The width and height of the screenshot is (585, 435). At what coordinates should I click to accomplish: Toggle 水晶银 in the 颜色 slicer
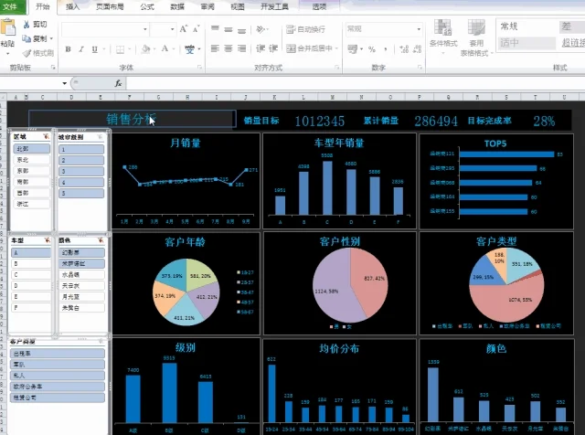81,274
